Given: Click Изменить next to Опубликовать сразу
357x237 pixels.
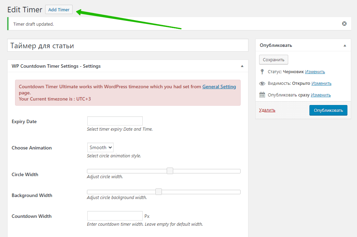Looking at the screenshot, I should [x=321, y=95].
